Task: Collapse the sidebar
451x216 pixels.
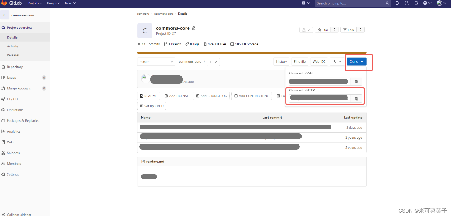Action: 17,214
